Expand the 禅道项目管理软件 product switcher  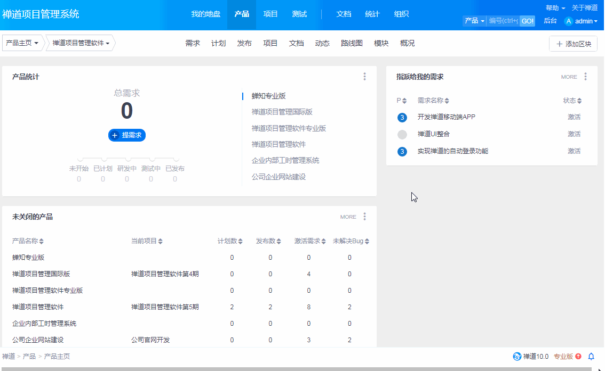(x=81, y=43)
